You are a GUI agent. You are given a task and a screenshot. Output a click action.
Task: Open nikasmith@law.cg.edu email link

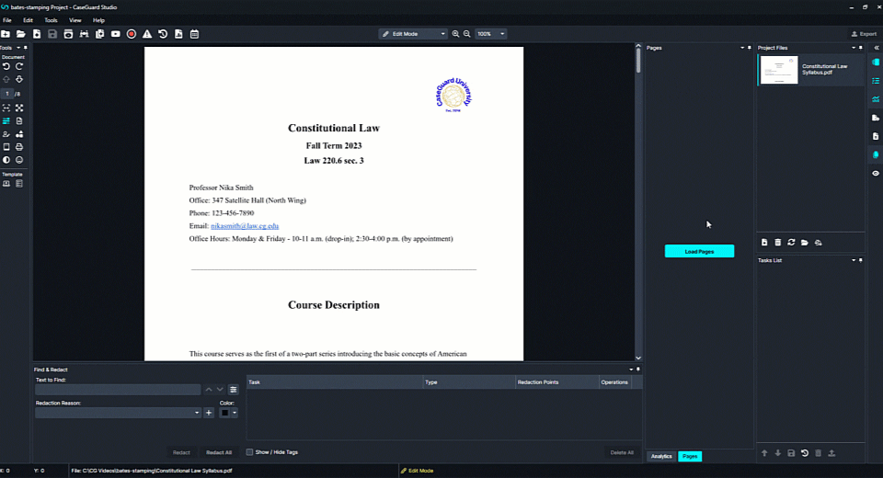tap(245, 226)
